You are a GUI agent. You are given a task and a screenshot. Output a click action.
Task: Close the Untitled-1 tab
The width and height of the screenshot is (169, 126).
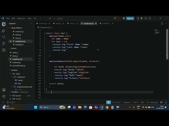[113, 23]
